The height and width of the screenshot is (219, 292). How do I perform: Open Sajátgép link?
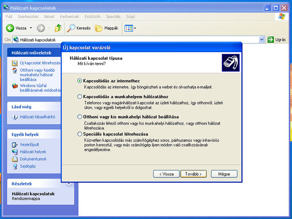(x=27, y=166)
